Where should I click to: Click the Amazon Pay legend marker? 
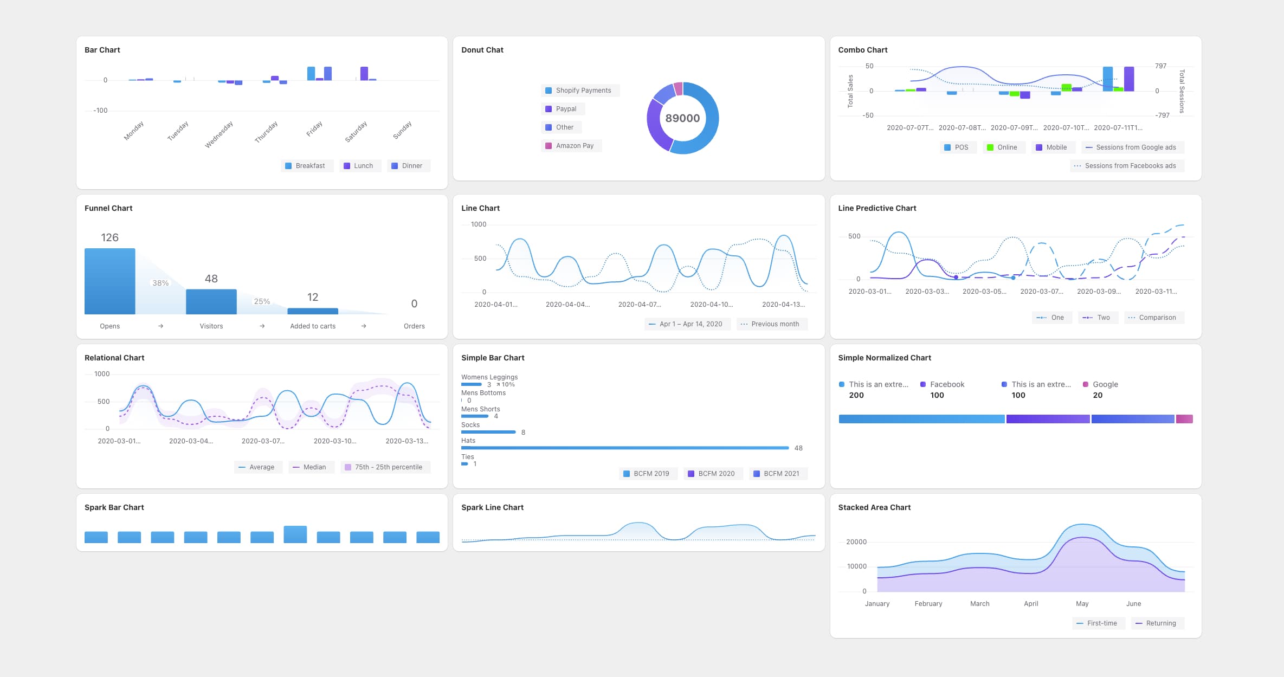(548, 145)
